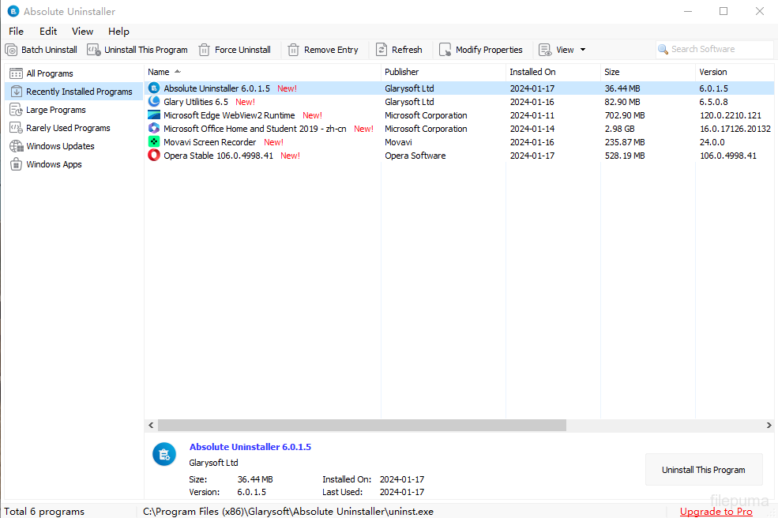Click the View toolbar icon
This screenshot has width=778, height=518.
click(545, 50)
